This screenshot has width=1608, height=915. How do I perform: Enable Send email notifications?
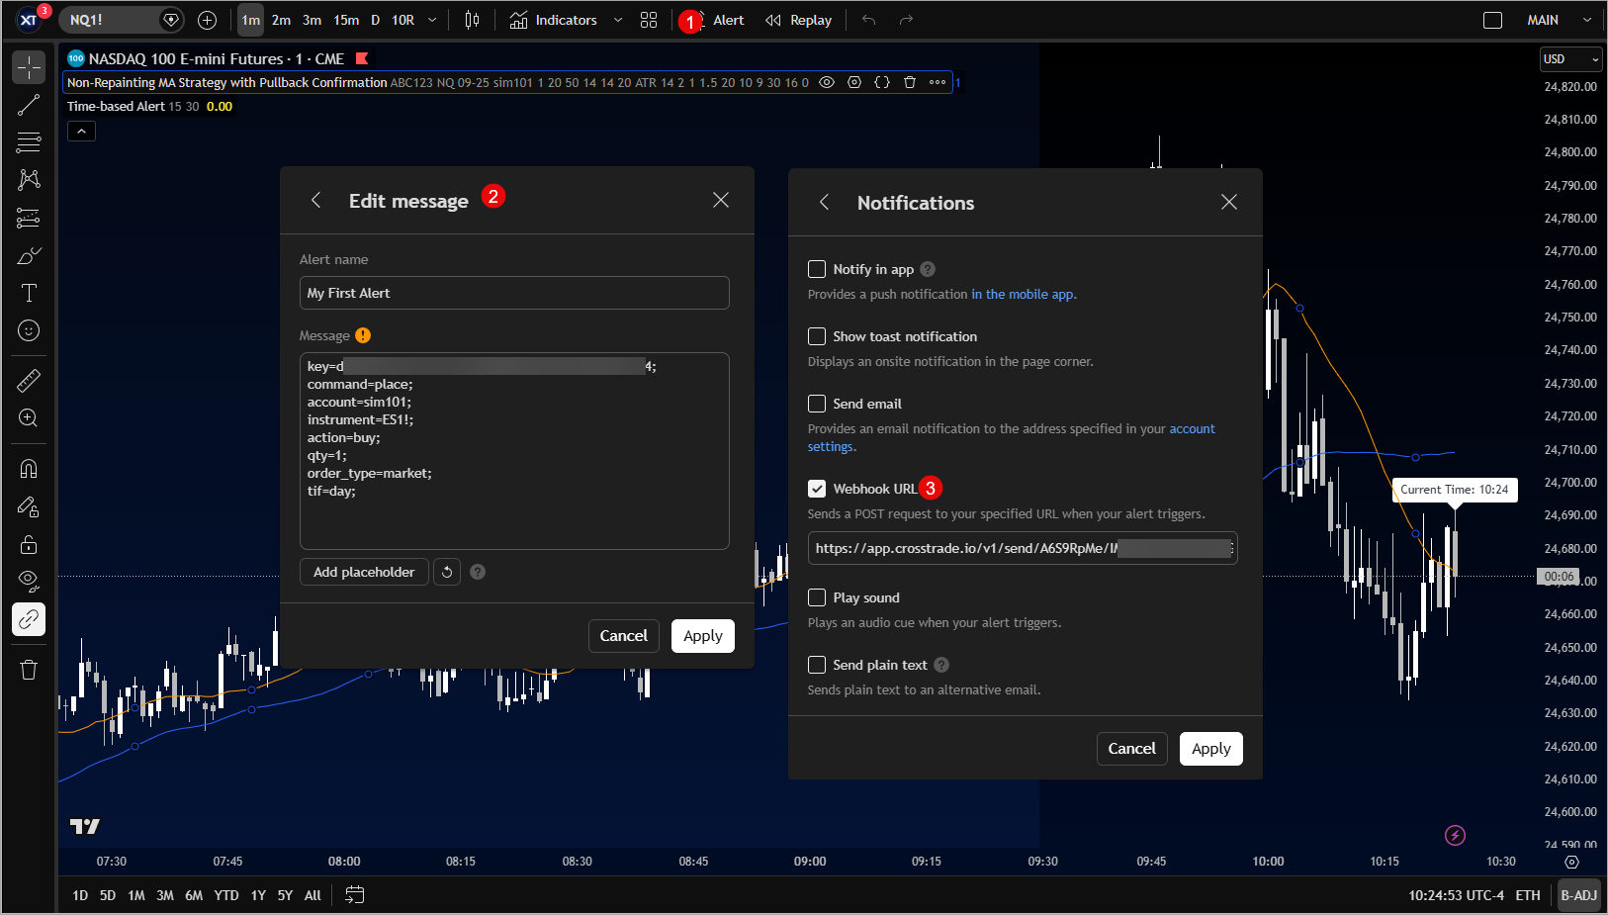[x=817, y=403]
